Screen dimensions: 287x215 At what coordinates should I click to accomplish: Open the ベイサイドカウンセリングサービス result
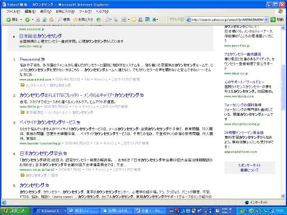click(48, 123)
